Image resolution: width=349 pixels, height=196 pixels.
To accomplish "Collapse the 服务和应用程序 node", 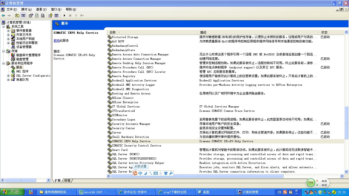I will [x=4, y=63].
